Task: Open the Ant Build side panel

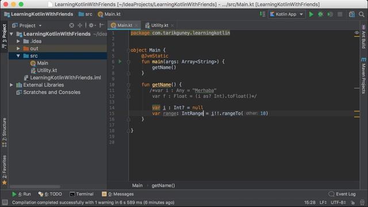Action: tap(363, 36)
